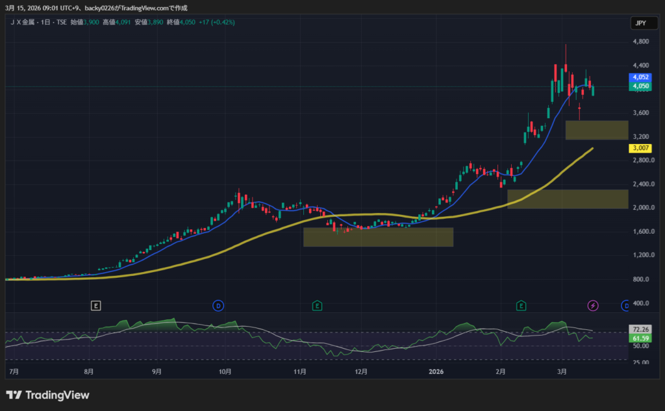Click the 10月 label on time axis
The image size is (665, 411).
point(225,372)
